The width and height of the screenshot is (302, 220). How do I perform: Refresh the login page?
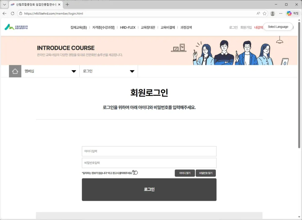pos(12,13)
